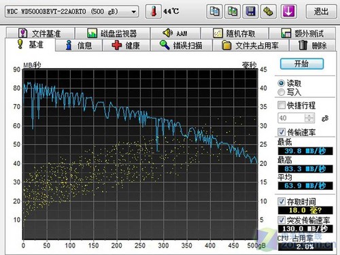Open the 错误扫描 error scan tab
This screenshot has height=255, width=340.
point(181,45)
